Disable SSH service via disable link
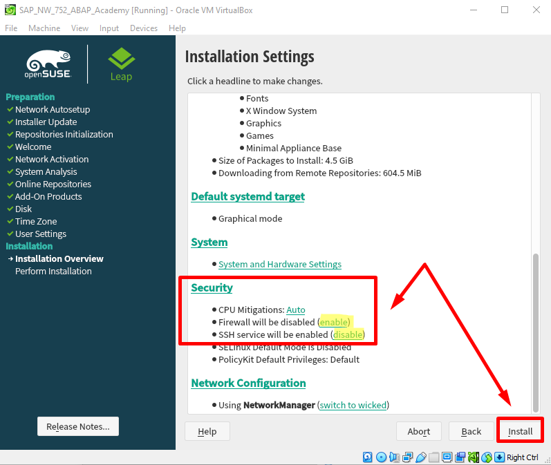The height and width of the screenshot is (465, 551). point(348,334)
